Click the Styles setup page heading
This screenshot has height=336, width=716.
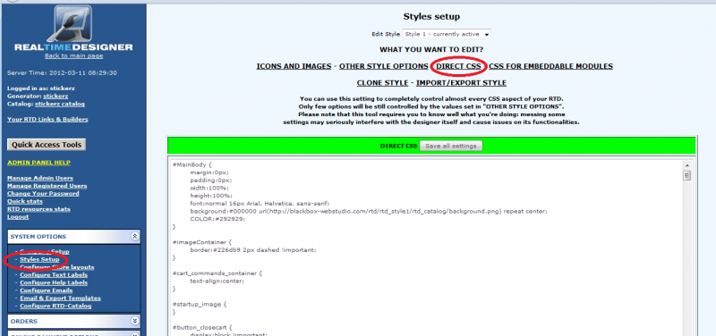431,17
